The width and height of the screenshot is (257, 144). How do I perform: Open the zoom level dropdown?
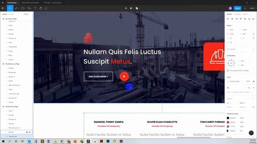pos(253,8)
